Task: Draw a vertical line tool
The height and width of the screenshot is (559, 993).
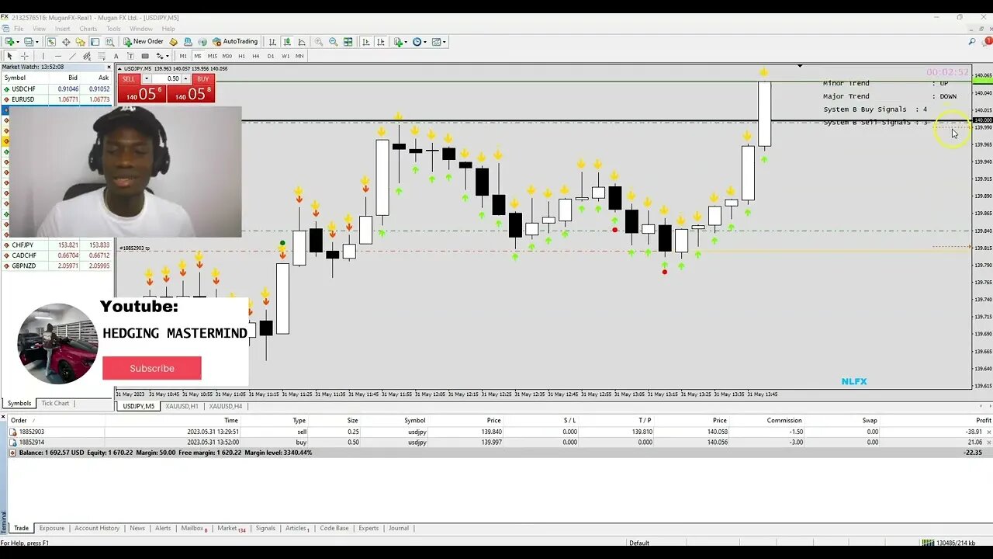Action: pyautogui.click(x=43, y=56)
